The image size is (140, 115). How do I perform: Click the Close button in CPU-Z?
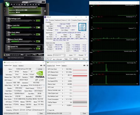click(x=84, y=59)
